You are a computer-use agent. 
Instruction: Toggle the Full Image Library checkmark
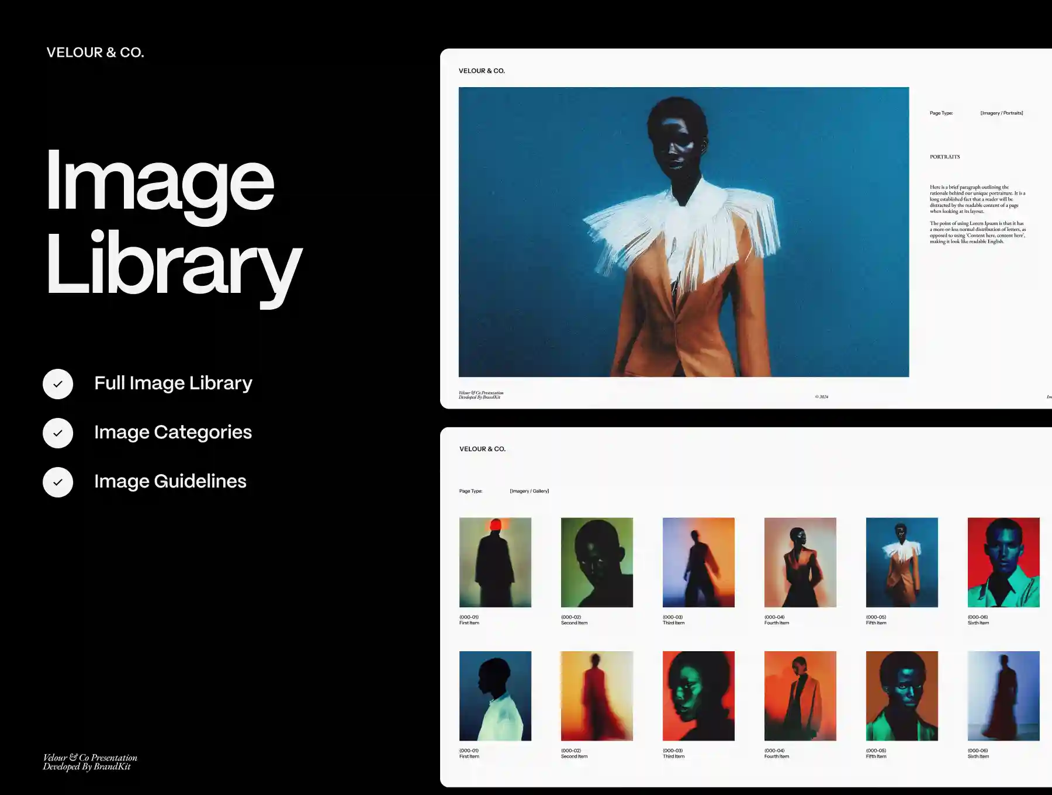click(x=58, y=383)
